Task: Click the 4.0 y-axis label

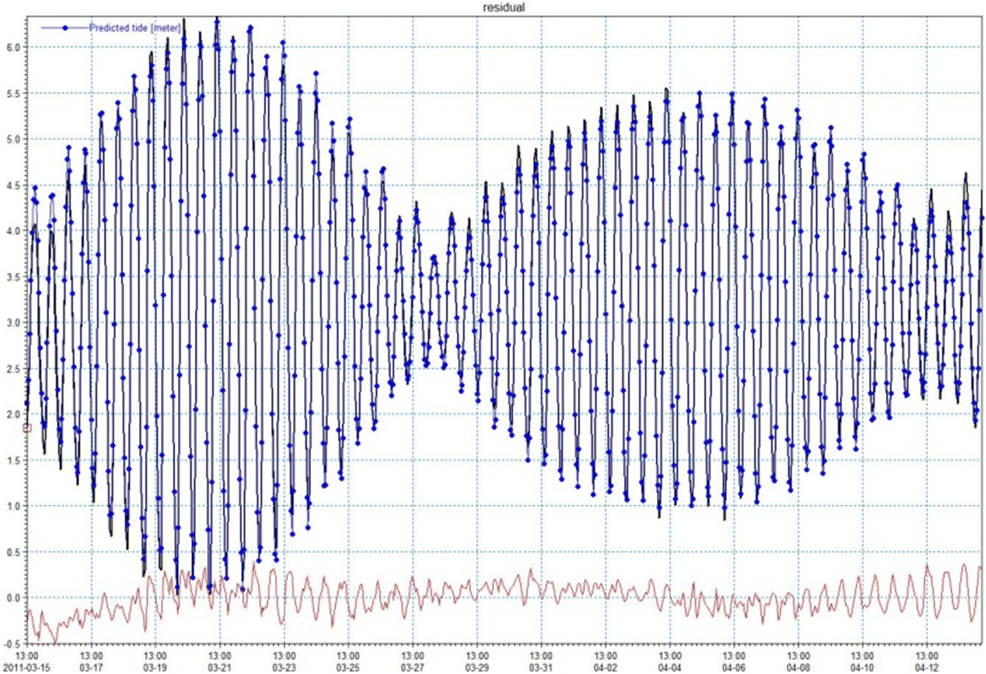Action: point(14,231)
